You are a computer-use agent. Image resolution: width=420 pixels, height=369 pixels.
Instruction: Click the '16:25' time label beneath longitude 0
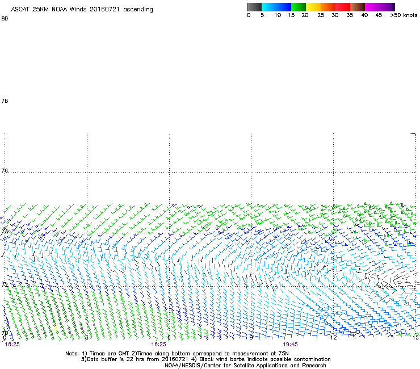click(12, 345)
